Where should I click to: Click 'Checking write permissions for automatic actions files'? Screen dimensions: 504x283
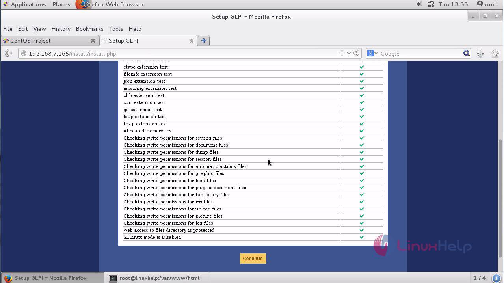185,166
